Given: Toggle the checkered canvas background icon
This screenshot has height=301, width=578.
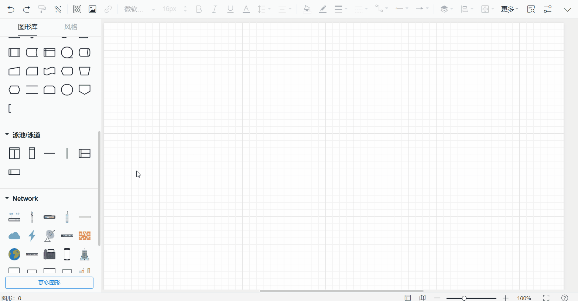Looking at the screenshot, I should pyautogui.click(x=77, y=9).
